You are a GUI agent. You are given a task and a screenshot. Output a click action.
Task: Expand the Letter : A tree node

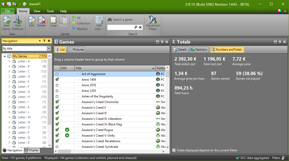(9, 61)
